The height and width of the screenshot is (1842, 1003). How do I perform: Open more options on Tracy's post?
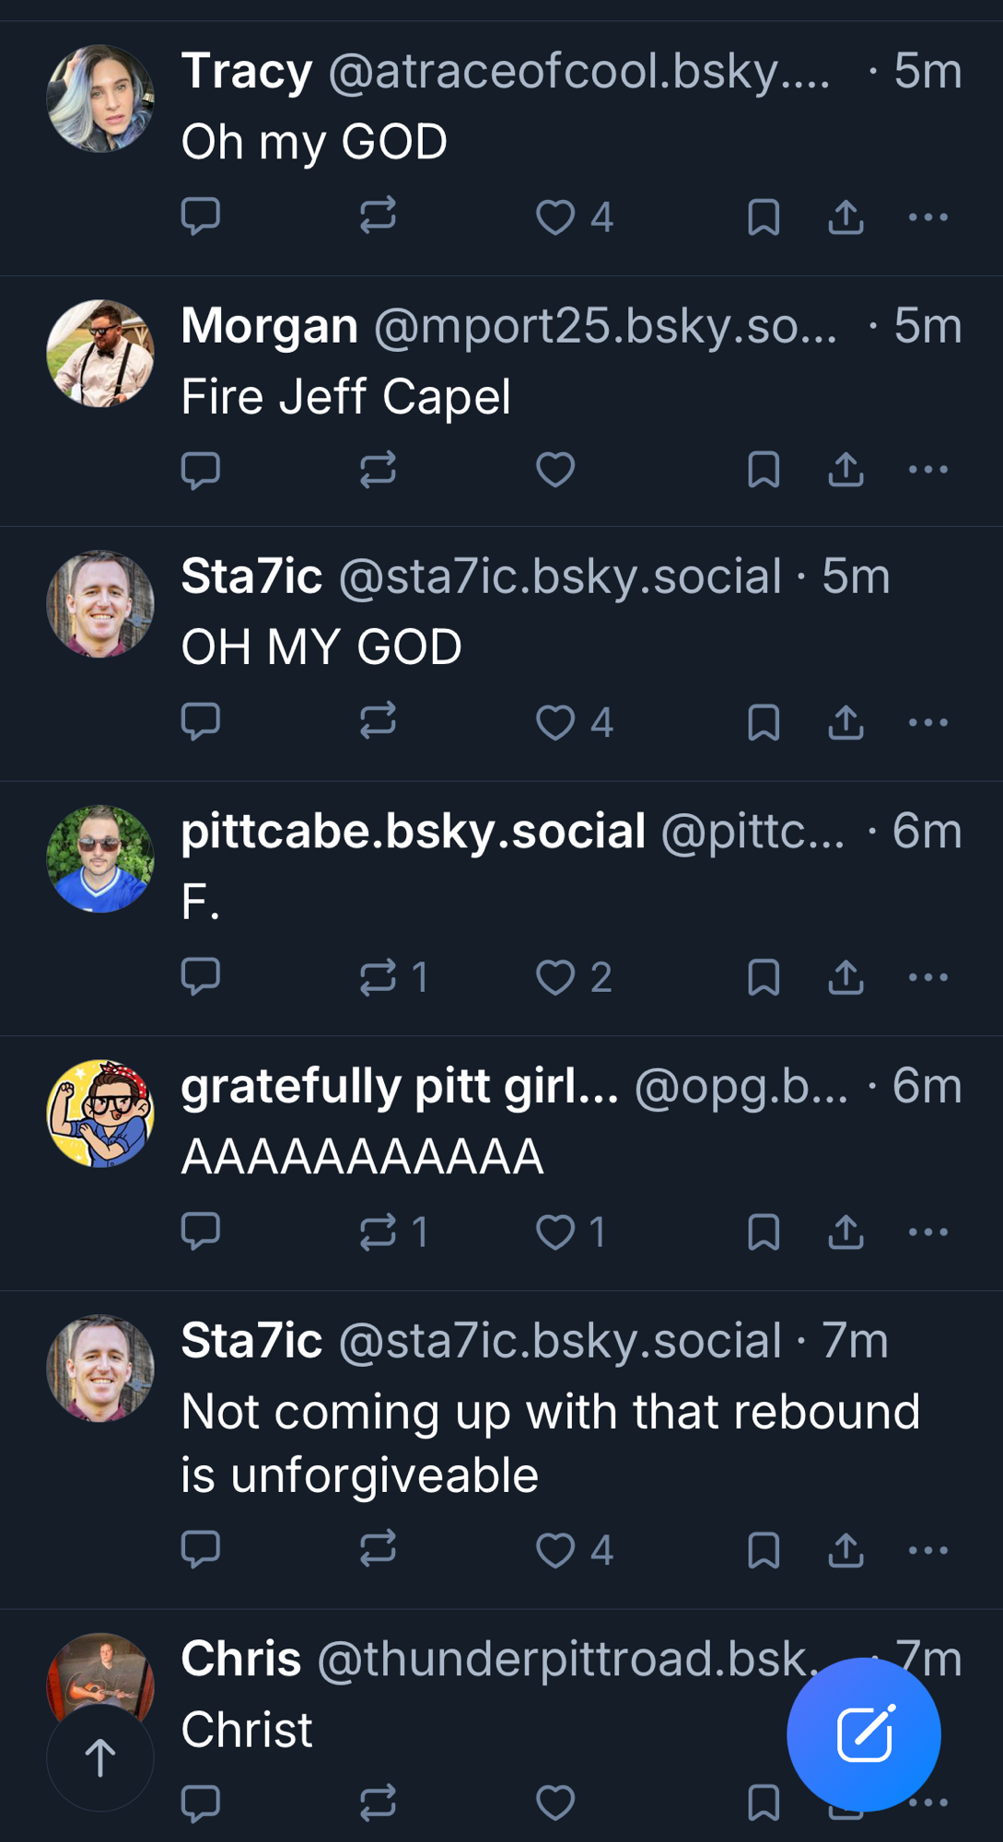[x=927, y=217]
